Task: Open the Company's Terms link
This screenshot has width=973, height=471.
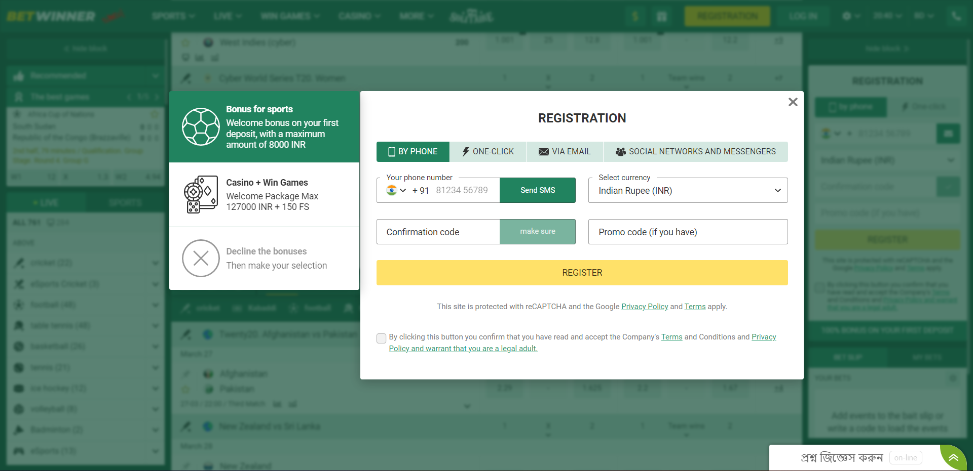Action: (671, 337)
